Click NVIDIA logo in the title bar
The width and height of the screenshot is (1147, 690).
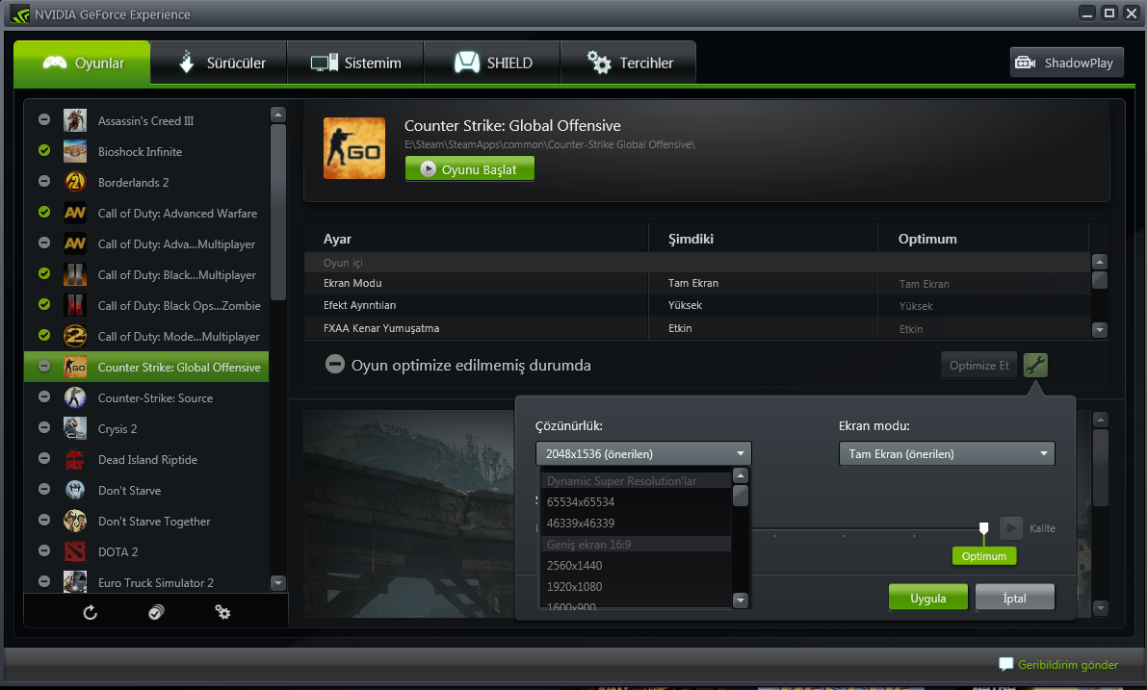coord(20,14)
